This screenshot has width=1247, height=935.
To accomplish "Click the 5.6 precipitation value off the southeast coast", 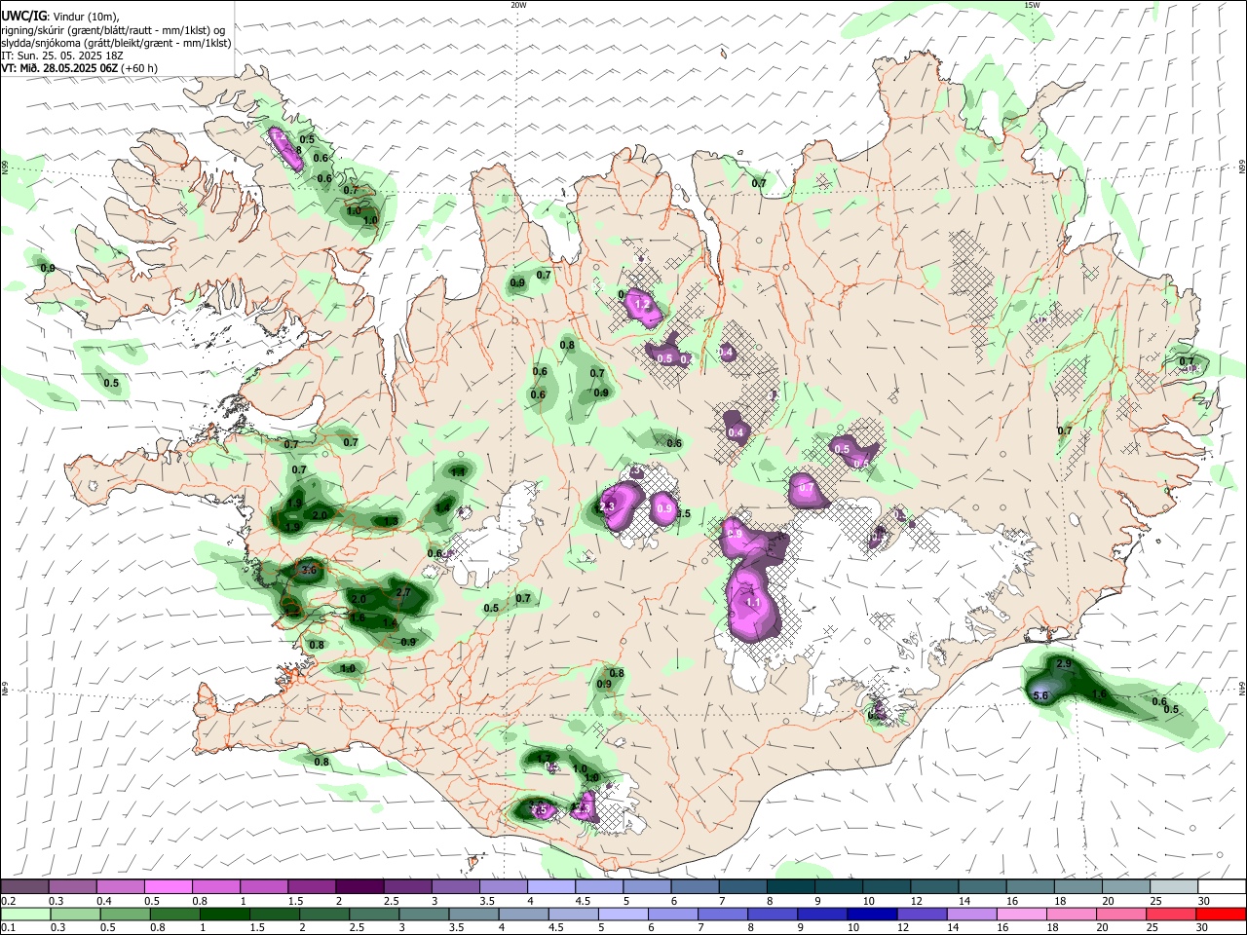I will 1040,695.
